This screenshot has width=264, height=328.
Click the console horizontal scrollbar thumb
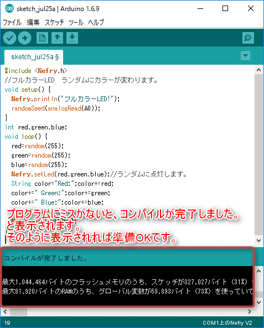coord(18,312)
